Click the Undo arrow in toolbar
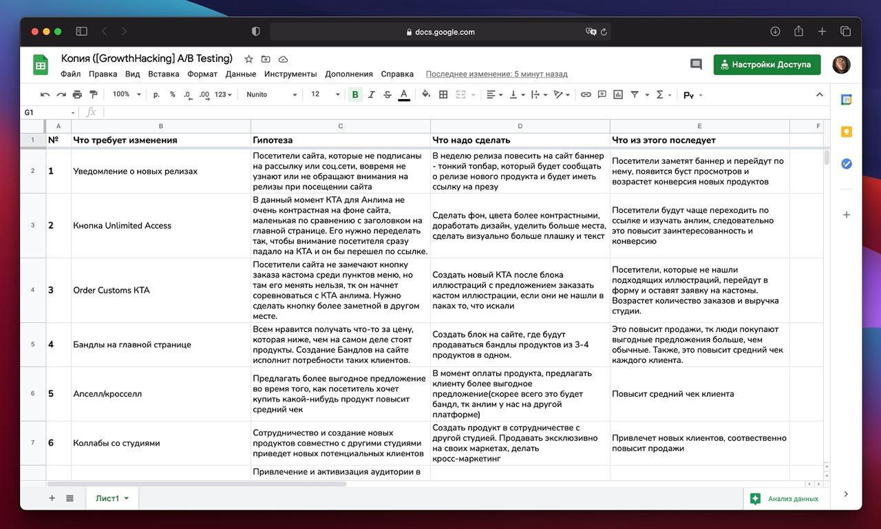The image size is (881, 529). tap(45, 94)
